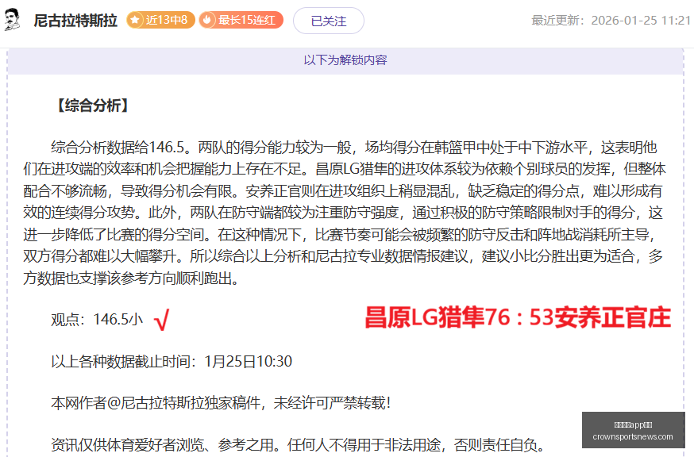The image size is (694, 457).
Task: Open author name 尼古拉特斯拉 profile
Action: (75, 21)
